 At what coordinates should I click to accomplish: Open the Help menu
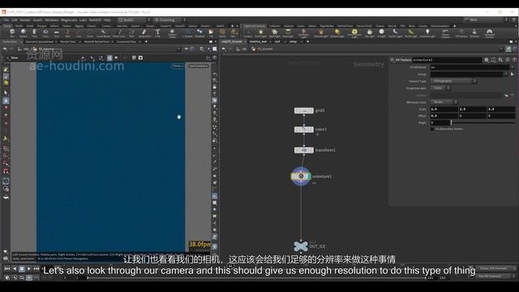point(107,19)
